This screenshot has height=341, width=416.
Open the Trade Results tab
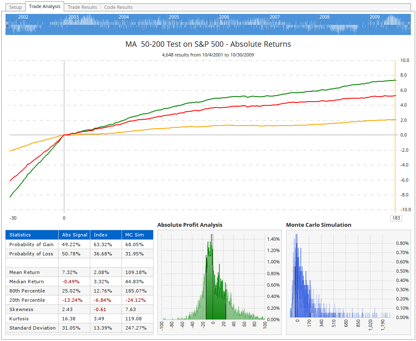82,7
